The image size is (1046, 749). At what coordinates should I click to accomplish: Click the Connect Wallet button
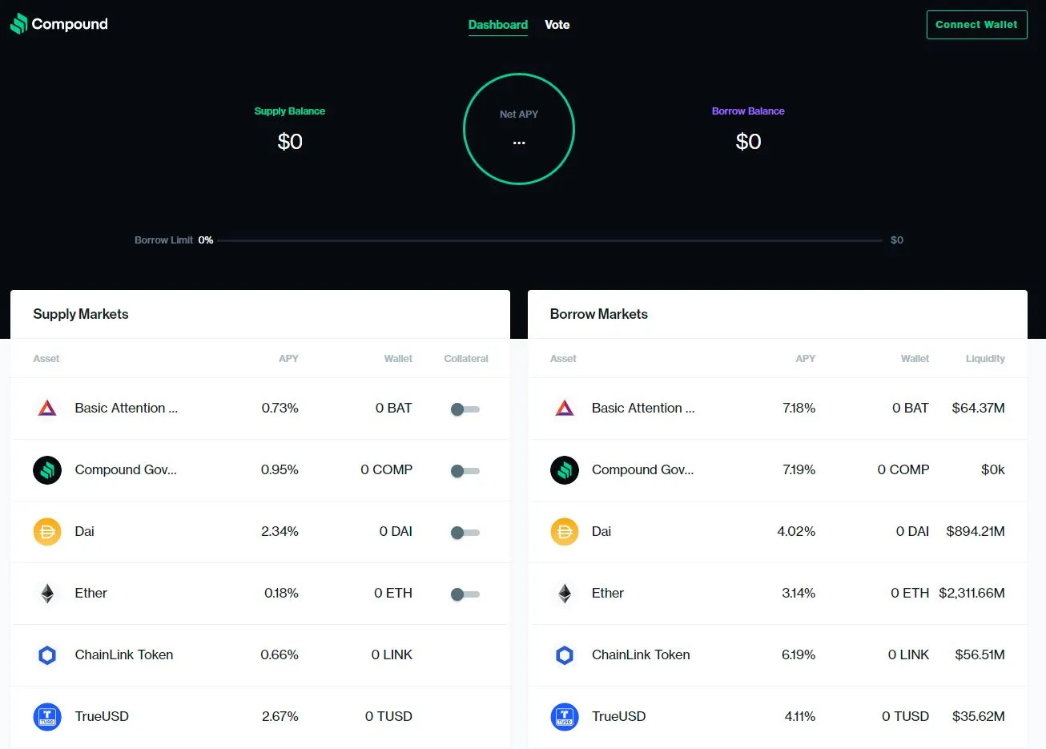(976, 25)
